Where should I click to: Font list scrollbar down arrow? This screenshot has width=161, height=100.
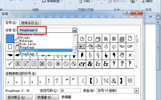[x=75, y=53]
